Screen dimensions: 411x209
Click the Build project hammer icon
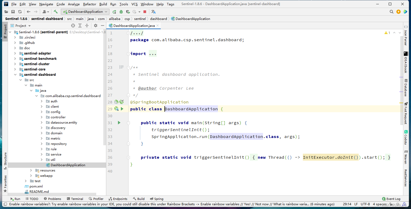[x=56, y=12]
